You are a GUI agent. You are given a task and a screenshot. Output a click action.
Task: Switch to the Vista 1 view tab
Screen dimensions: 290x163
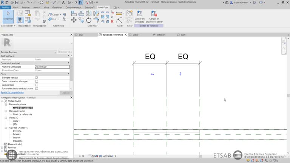click(136, 35)
